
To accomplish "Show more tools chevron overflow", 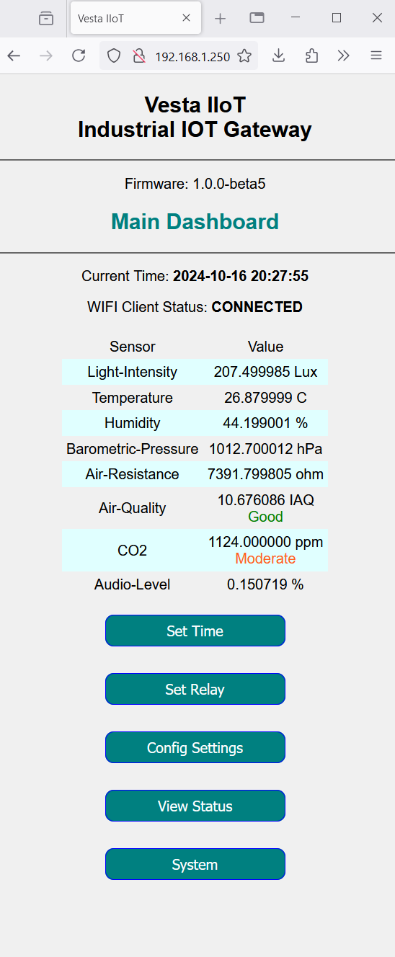I will click(x=344, y=55).
